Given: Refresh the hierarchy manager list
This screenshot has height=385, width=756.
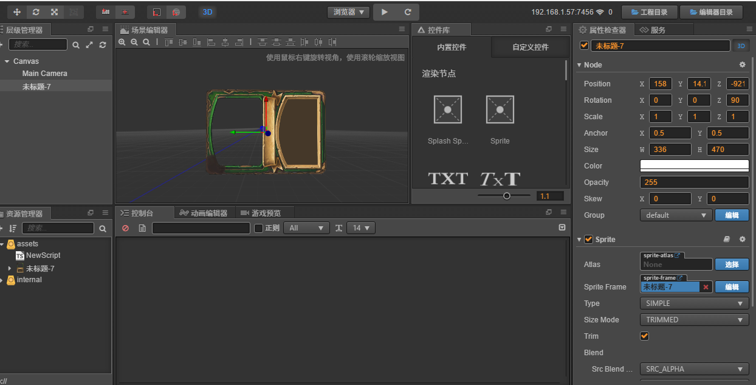Looking at the screenshot, I should click(103, 45).
